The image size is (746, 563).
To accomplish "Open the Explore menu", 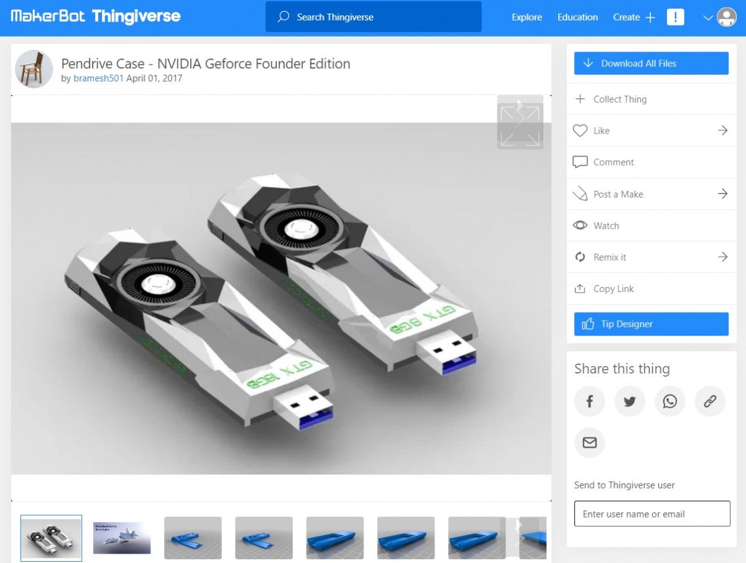I will [527, 17].
